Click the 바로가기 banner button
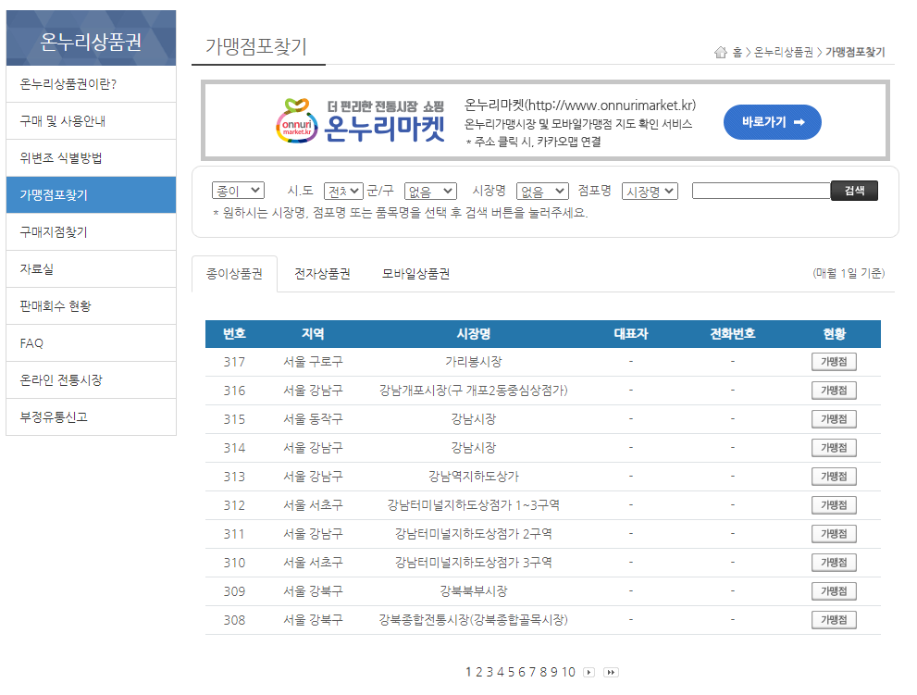The image size is (917, 695). pos(772,121)
